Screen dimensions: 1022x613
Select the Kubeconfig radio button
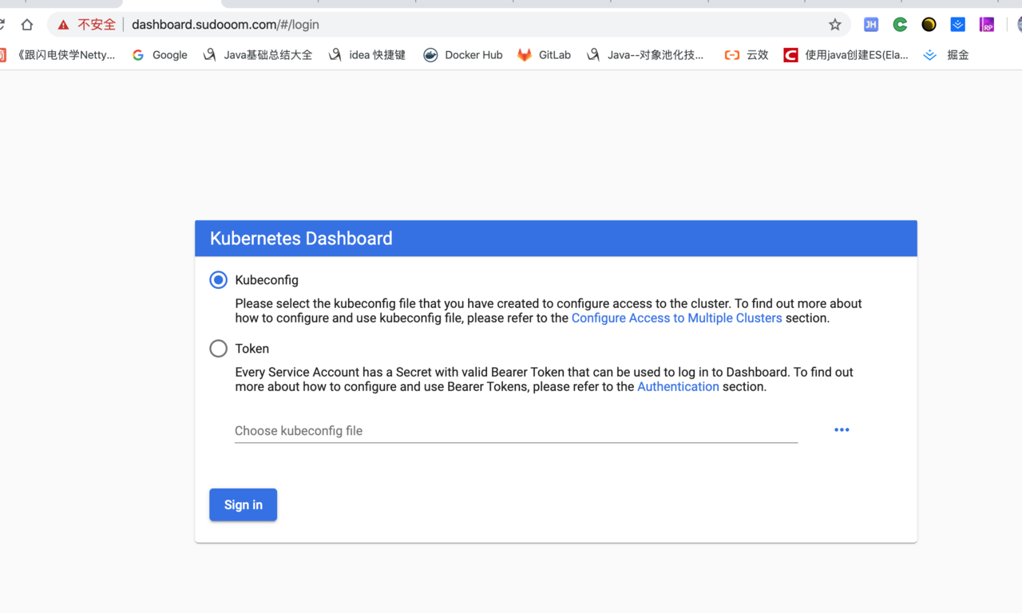218,280
